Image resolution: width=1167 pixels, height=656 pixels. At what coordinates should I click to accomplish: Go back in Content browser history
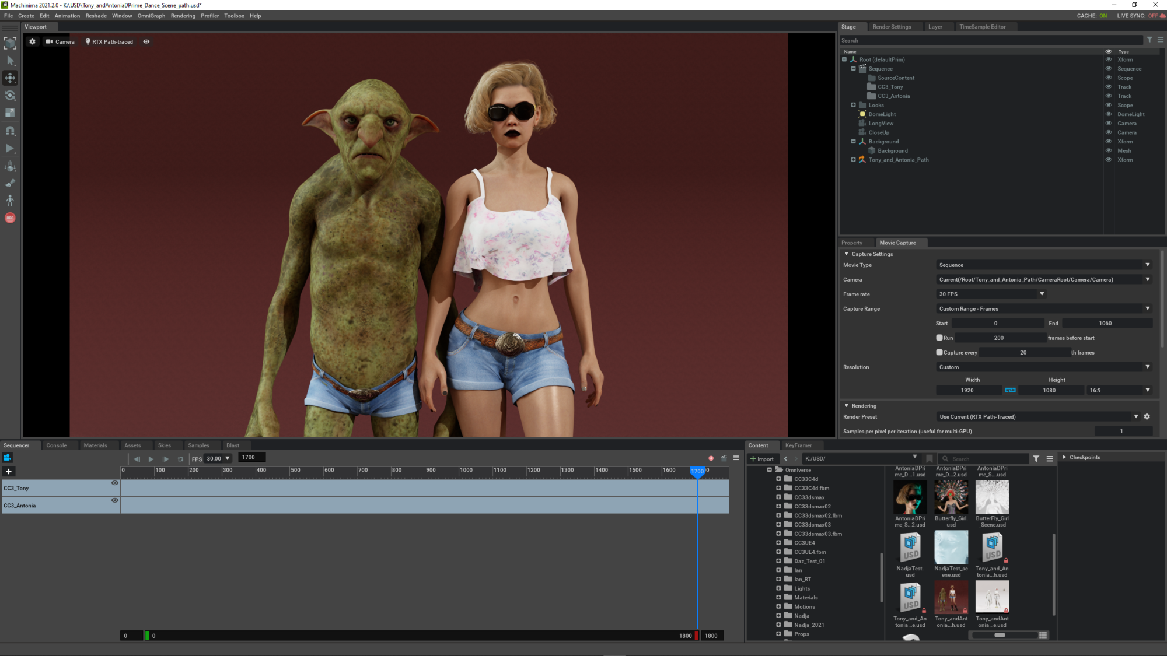785,459
